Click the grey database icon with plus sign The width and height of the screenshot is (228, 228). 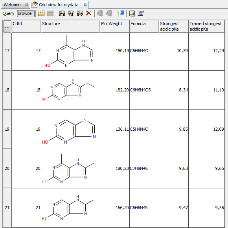coord(109,13)
